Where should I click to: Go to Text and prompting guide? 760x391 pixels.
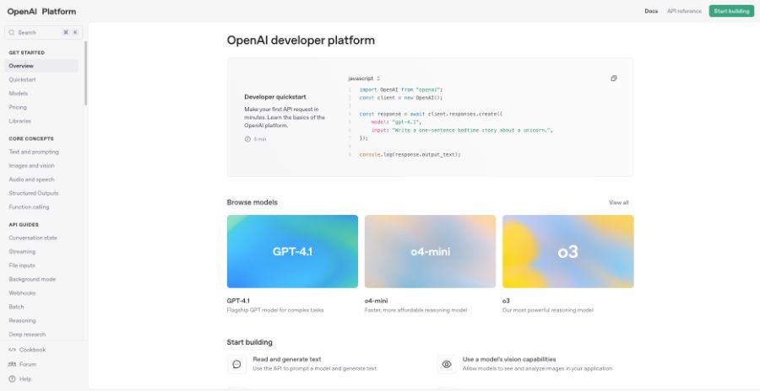(34, 152)
